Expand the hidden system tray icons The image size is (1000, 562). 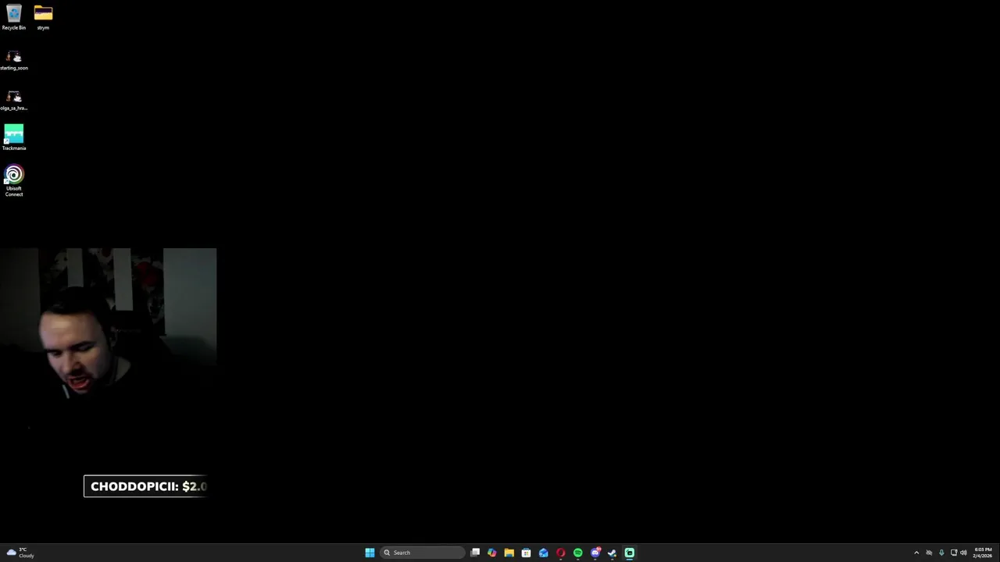pos(916,553)
